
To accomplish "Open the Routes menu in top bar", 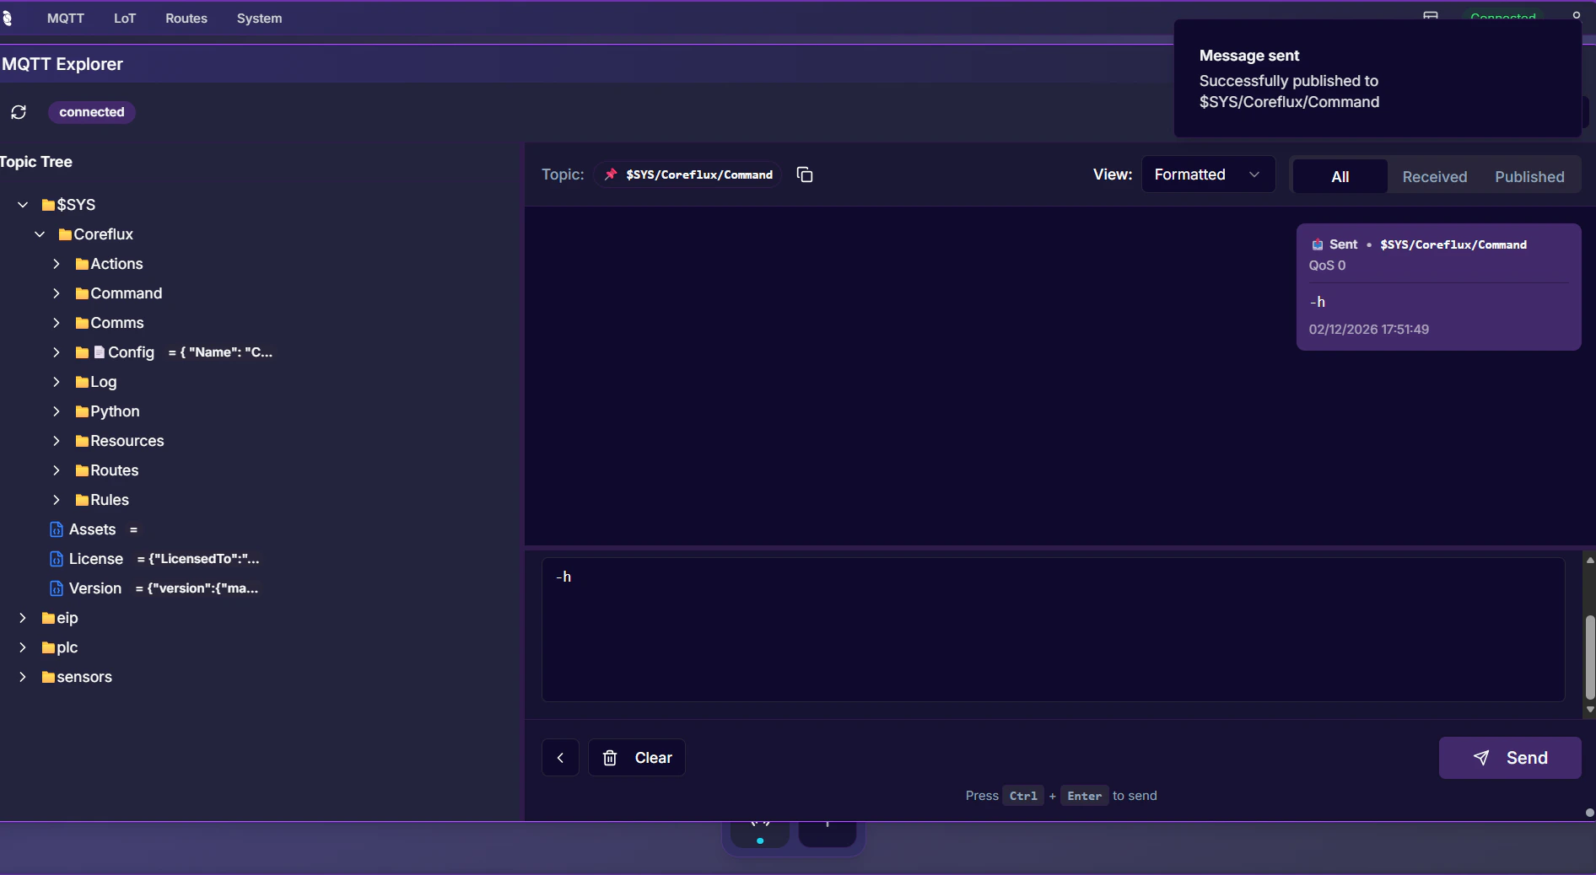I will coord(186,19).
